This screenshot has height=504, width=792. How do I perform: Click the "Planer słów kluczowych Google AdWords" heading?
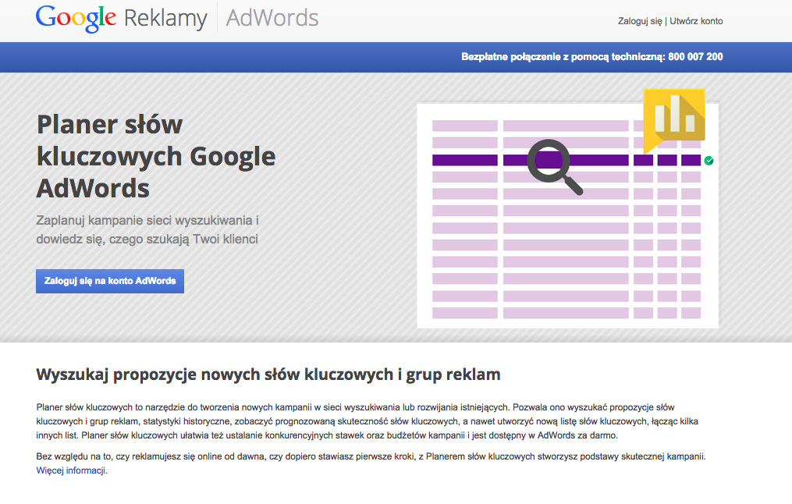point(156,156)
